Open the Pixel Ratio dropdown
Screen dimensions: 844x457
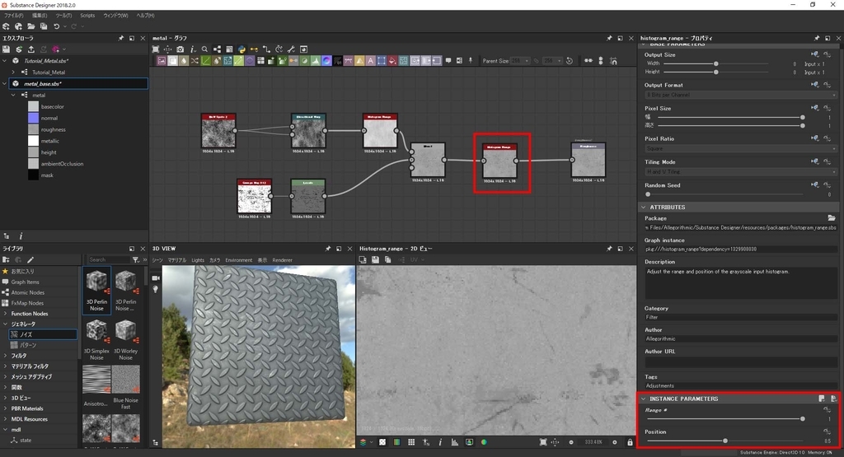tap(741, 148)
